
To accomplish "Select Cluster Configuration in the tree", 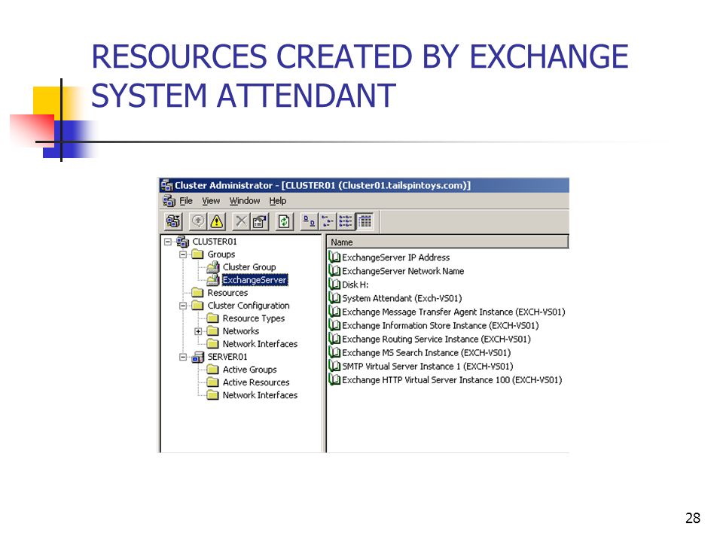I will point(249,306).
